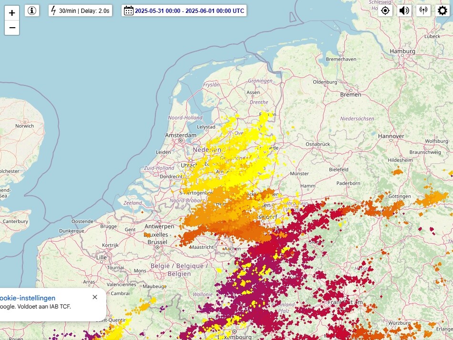Click the Oostende city label
This screenshot has height=340, width=453.
pyautogui.click(x=82, y=222)
